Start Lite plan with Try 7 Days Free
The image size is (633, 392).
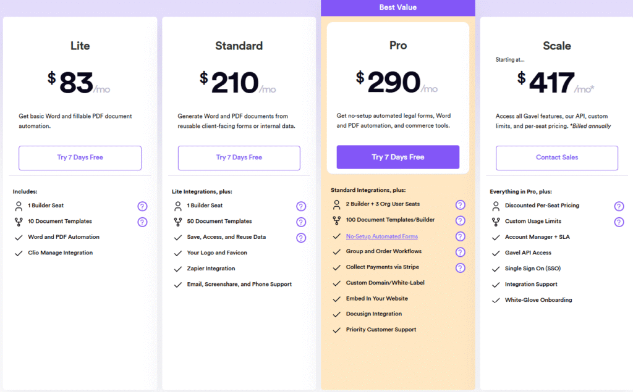coord(80,157)
